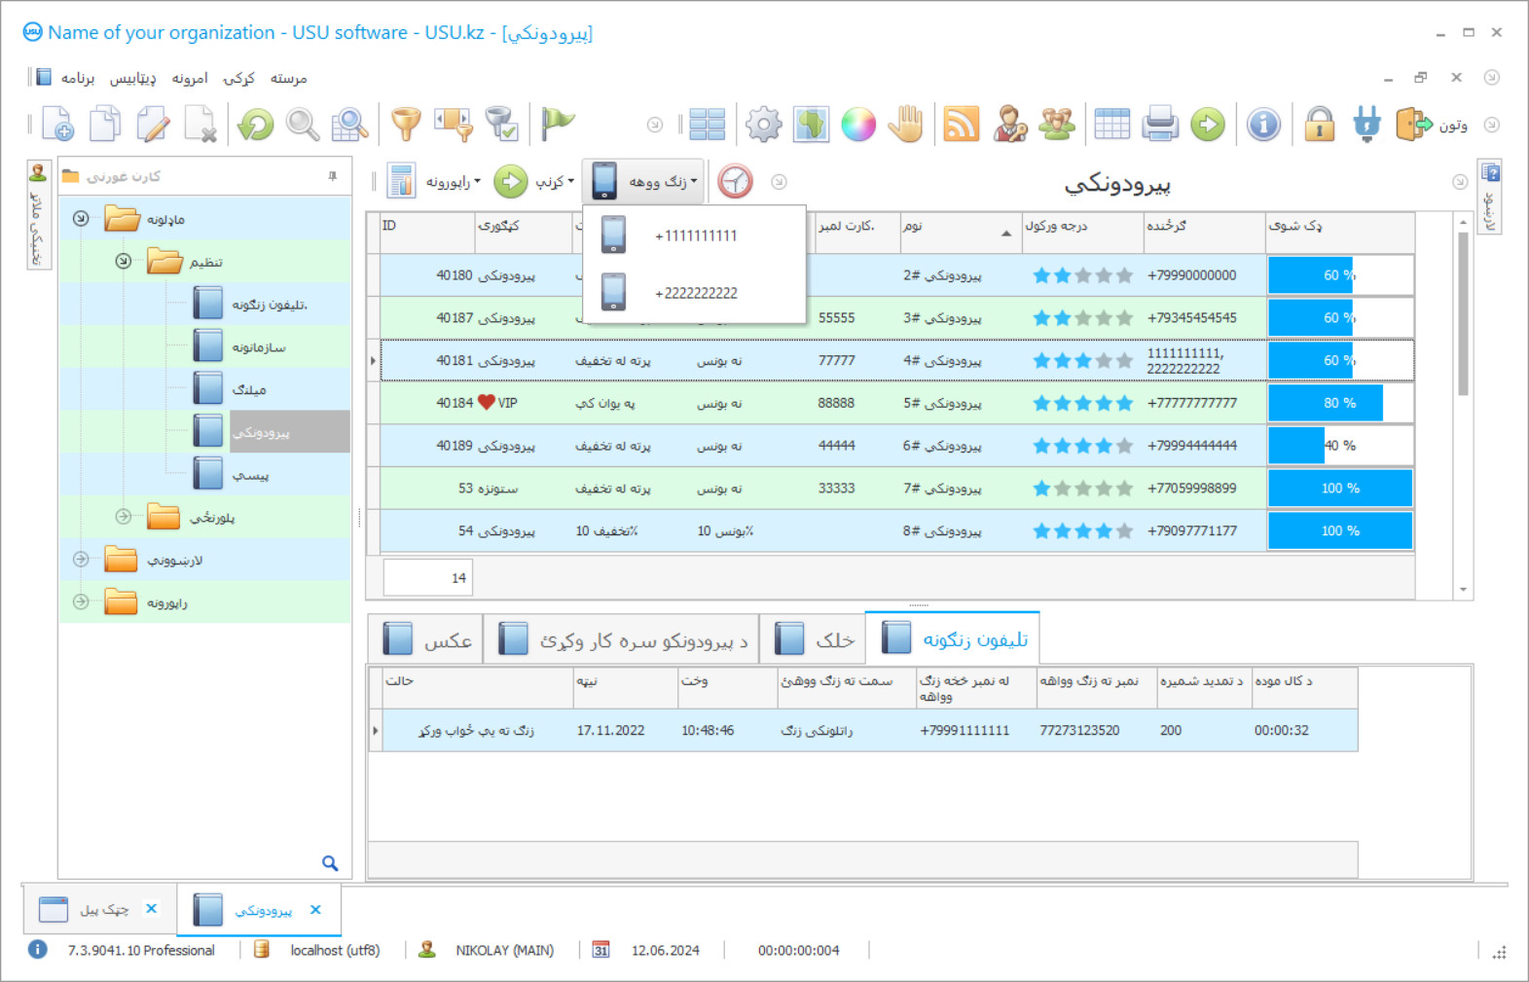Click the power plug connection icon
Image resolution: width=1529 pixels, height=982 pixels.
pyautogui.click(x=1366, y=125)
